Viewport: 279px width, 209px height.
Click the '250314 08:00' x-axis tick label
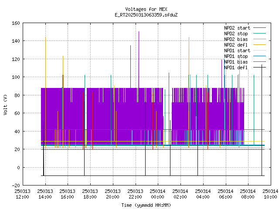(x=248, y=194)
